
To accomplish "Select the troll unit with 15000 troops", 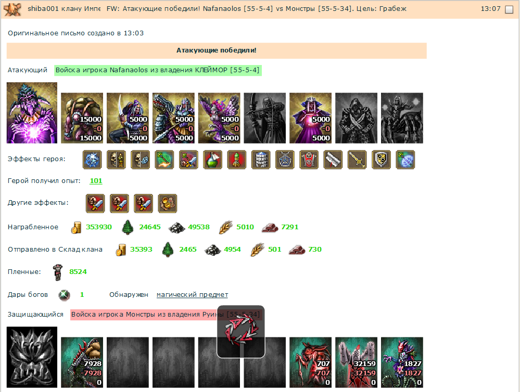I will tap(82, 118).
